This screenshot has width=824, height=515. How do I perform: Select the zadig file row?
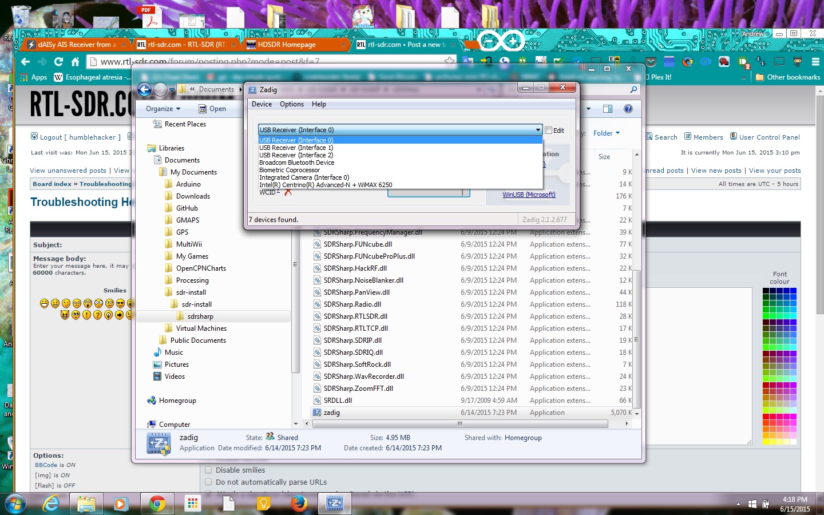click(473, 413)
